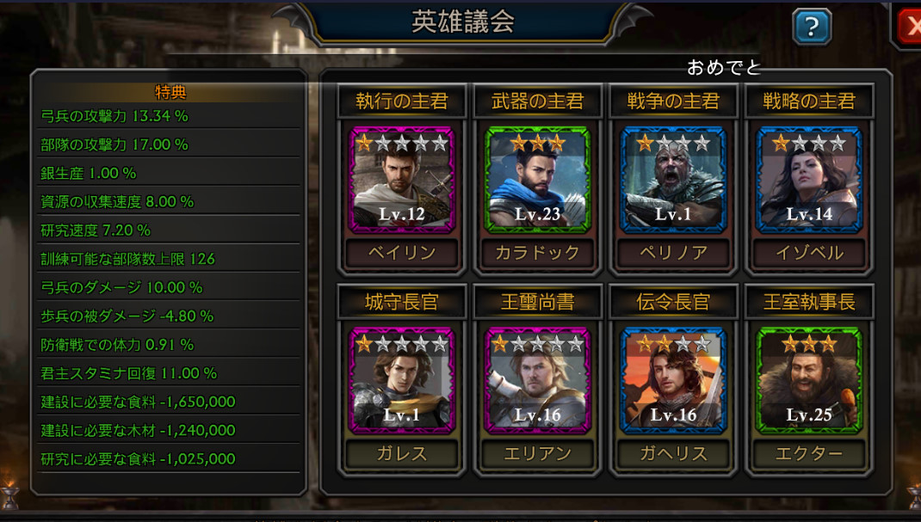Viewport: 921px width, 522px height.
Task: Open the エクター Lv.25 hero portrait
Action: pyautogui.click(x=809, y=381)
